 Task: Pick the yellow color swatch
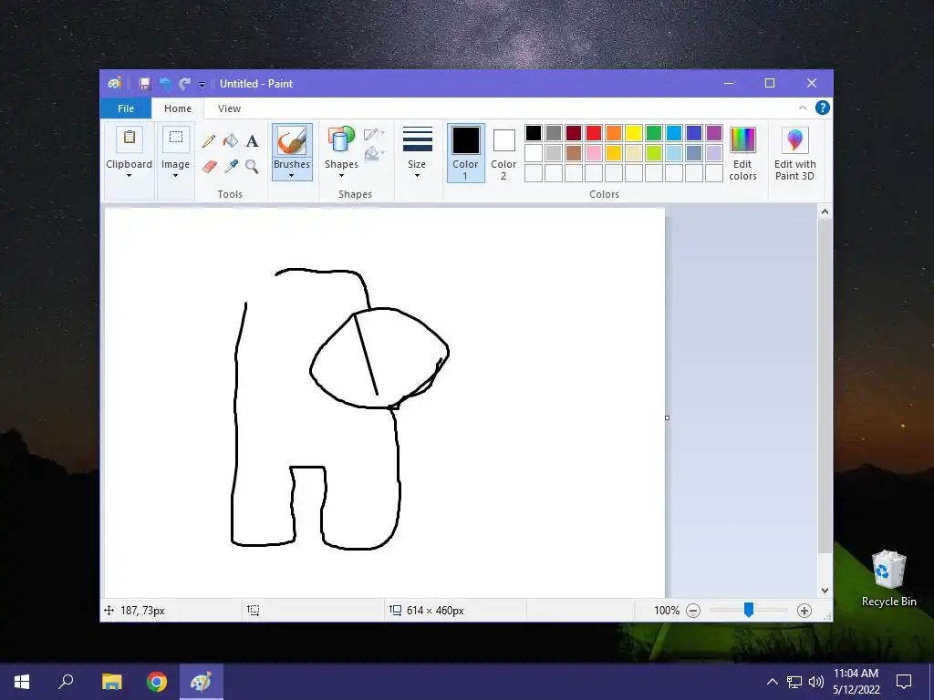click(x=634, y=133)
